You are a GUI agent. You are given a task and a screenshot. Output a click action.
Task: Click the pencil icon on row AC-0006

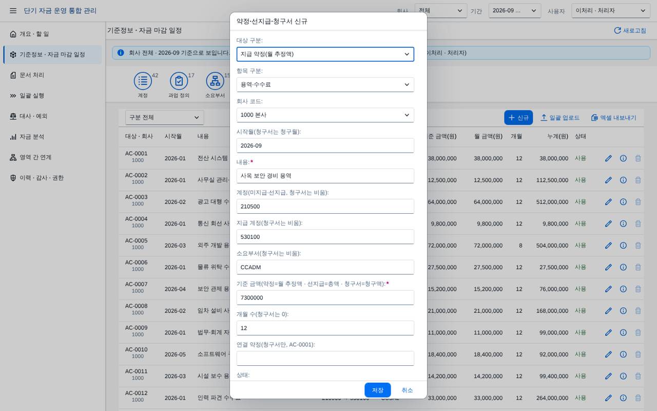608,267
